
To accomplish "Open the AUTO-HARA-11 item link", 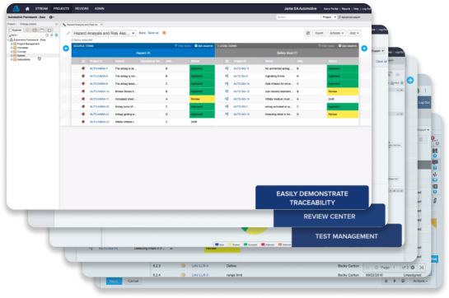I will pos(99,99).
